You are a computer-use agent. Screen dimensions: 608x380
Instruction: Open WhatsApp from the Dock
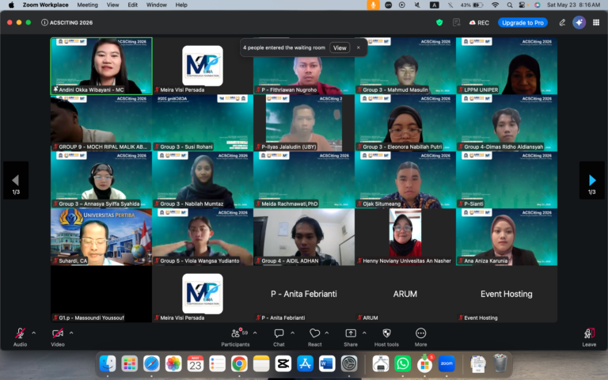tap(402, 363)
